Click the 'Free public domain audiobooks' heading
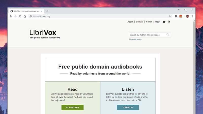Viewport: 203px width, 114px height. (100, 67)
